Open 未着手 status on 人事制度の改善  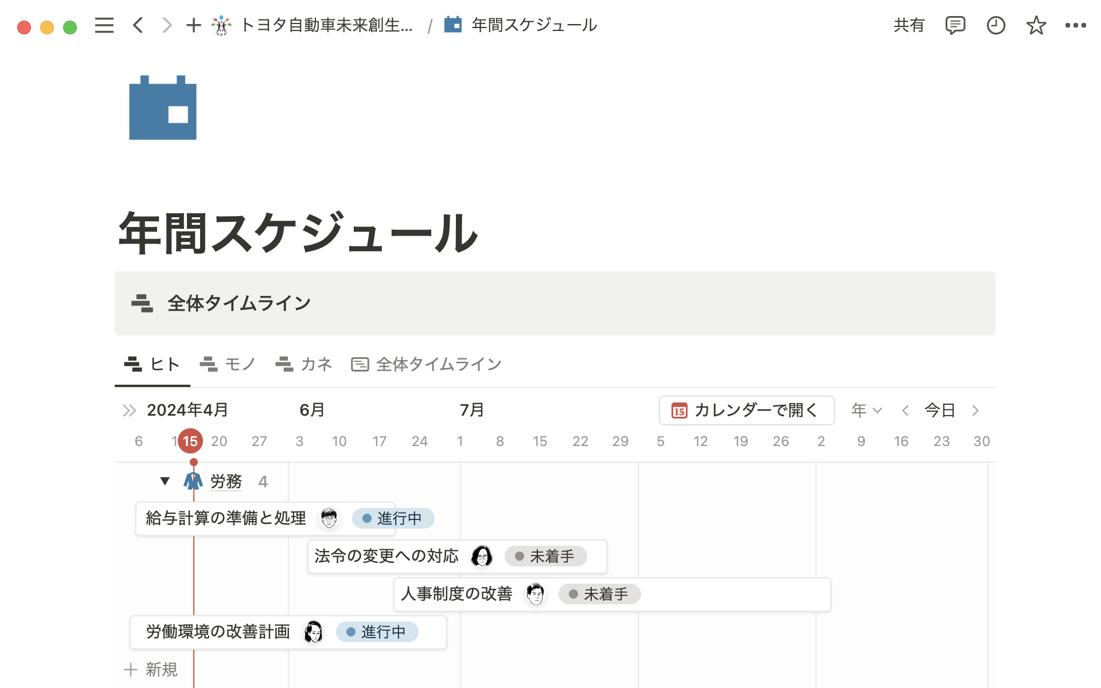tap(599, 595)
